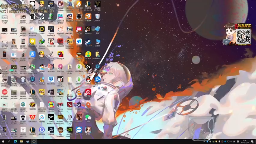Open the This PC desktop icon

coord(98,43)
